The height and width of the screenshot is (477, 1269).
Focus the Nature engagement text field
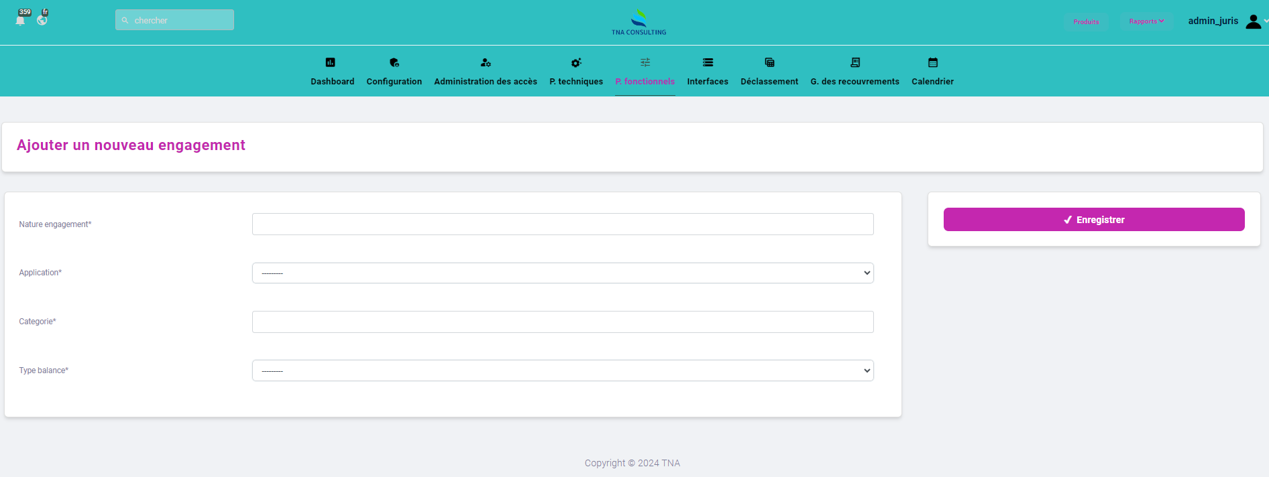pos(563,224)
